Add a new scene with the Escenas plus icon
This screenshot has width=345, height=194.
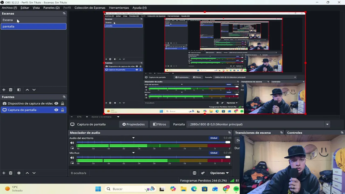(4, 90)
